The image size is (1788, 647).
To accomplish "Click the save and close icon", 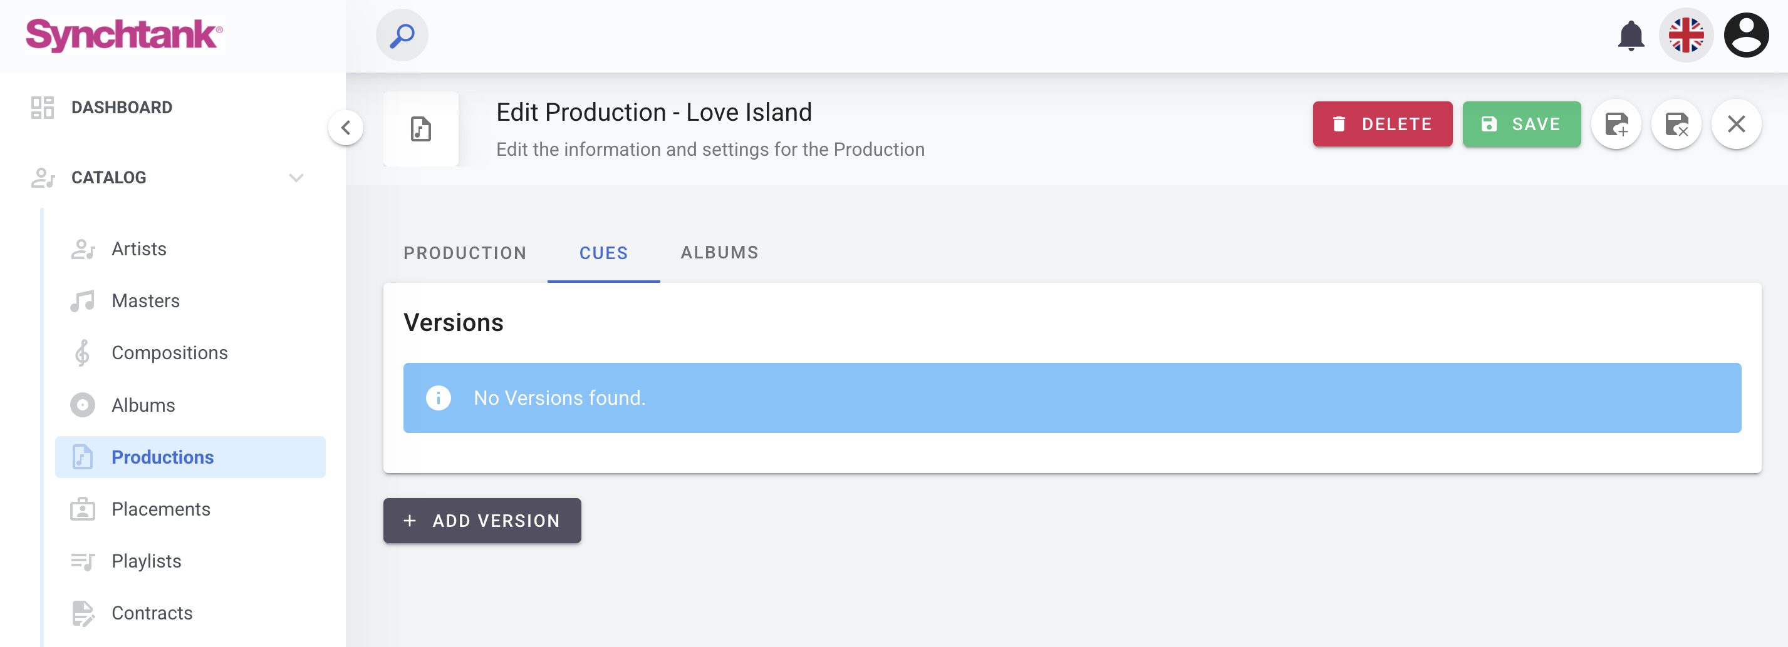I will 1676,125.
